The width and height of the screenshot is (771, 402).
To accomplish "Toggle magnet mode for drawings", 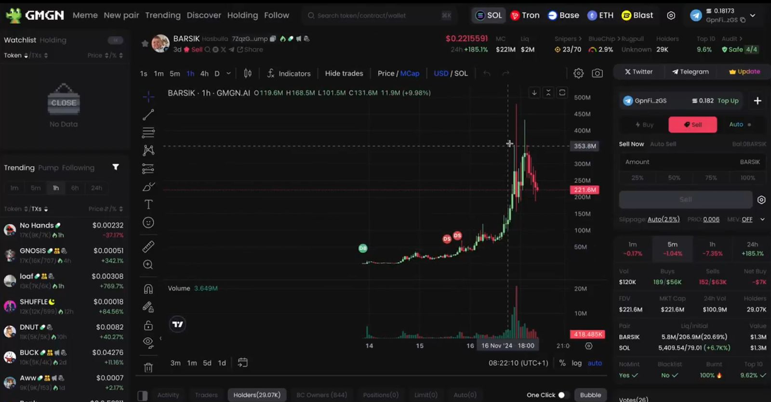I will point(148,289).
